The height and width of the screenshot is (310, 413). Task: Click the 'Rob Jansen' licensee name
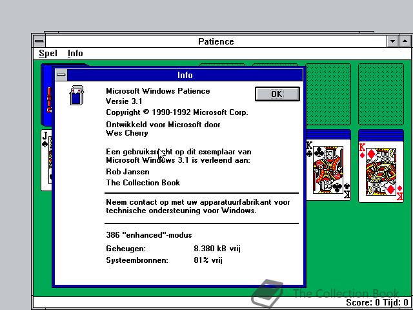tap(128, 172)
